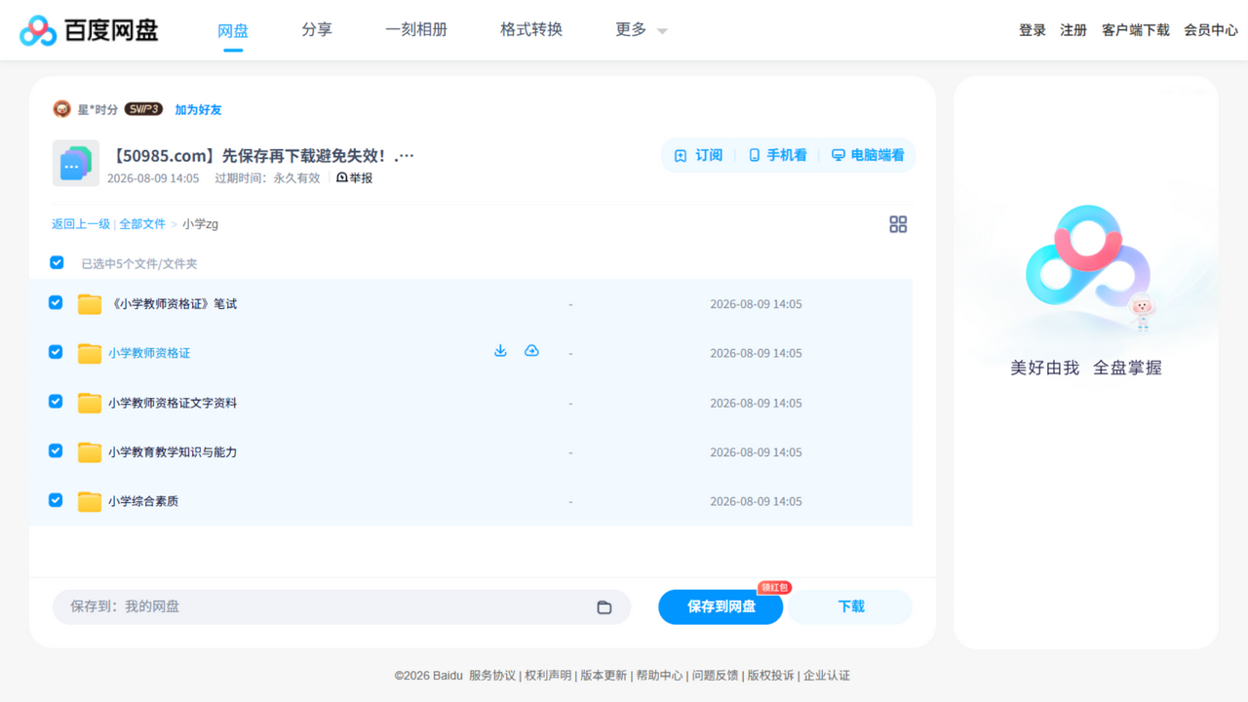1248x702 pixels.
Task: Click 问题反馈 footer link
Action: [715, 676]
